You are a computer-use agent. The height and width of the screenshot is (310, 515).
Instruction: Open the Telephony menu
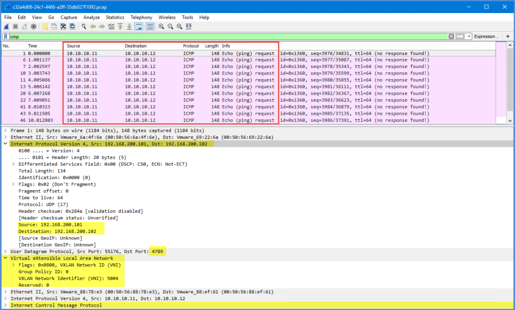(141, 17)
